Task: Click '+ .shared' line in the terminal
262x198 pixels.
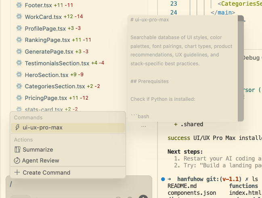Action: 189,124
